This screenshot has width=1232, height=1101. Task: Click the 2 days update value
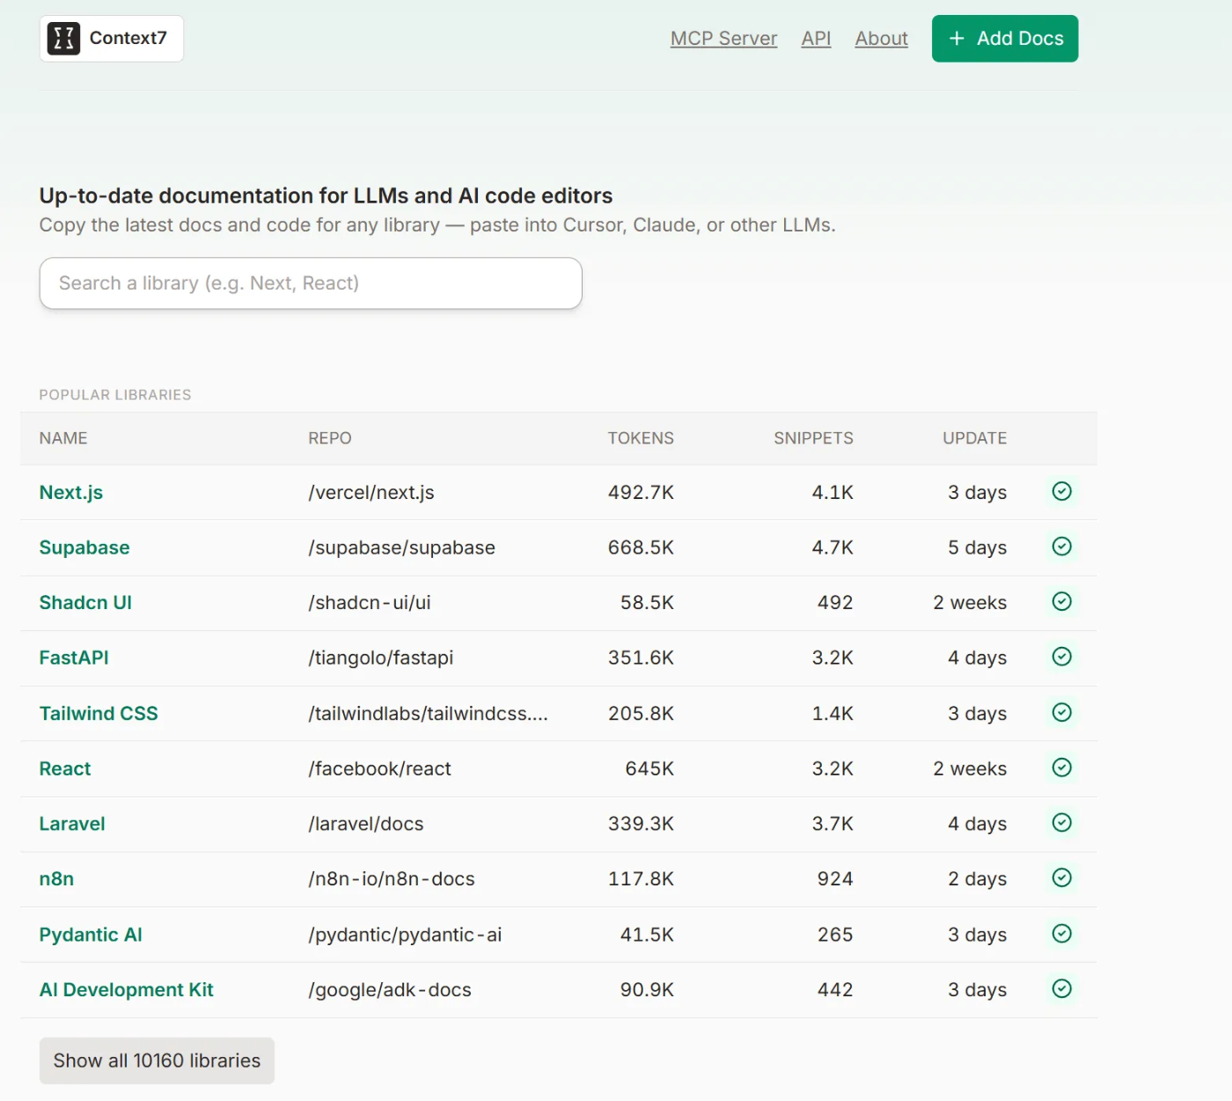[977, 879]
